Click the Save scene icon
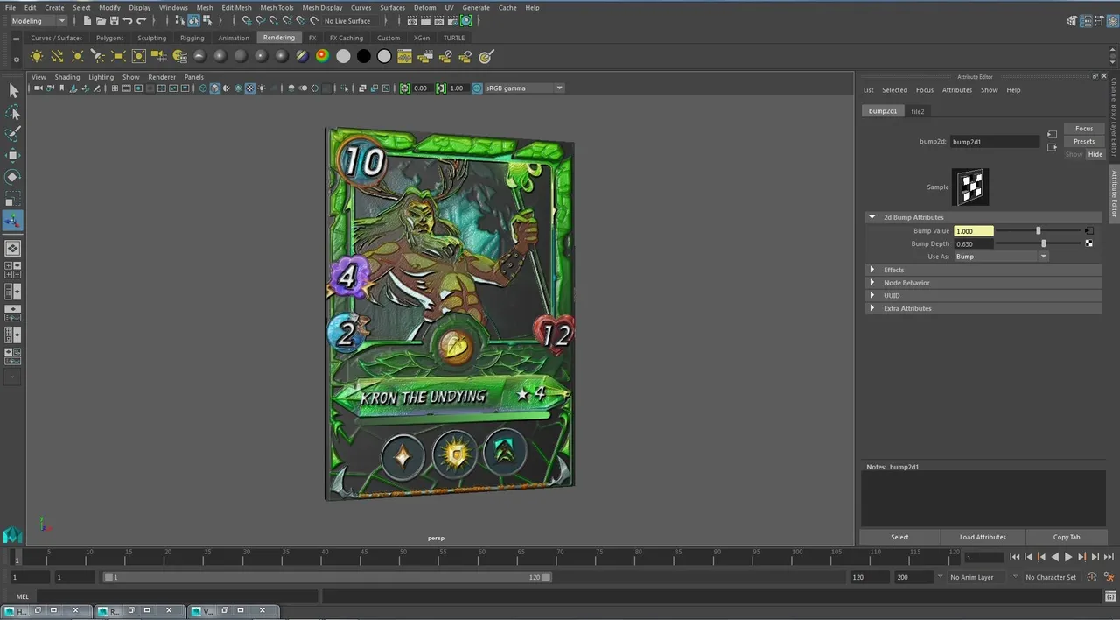1120x620 pixels. pos(115,20)
